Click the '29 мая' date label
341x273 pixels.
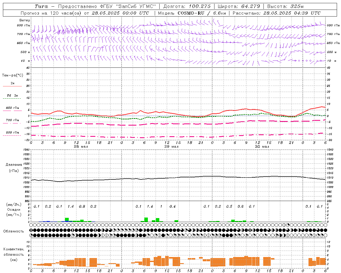[x=172, y=147]
